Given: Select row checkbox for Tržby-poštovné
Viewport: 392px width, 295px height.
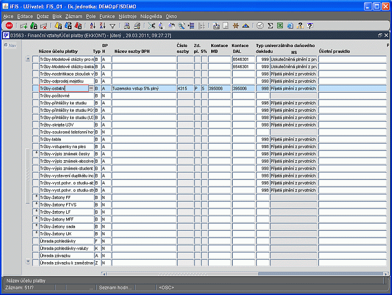Looking at the screenshot, I should (x=35, y=96).
